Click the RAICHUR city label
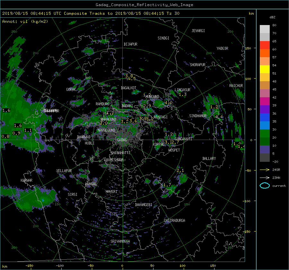 pos(236,86)
